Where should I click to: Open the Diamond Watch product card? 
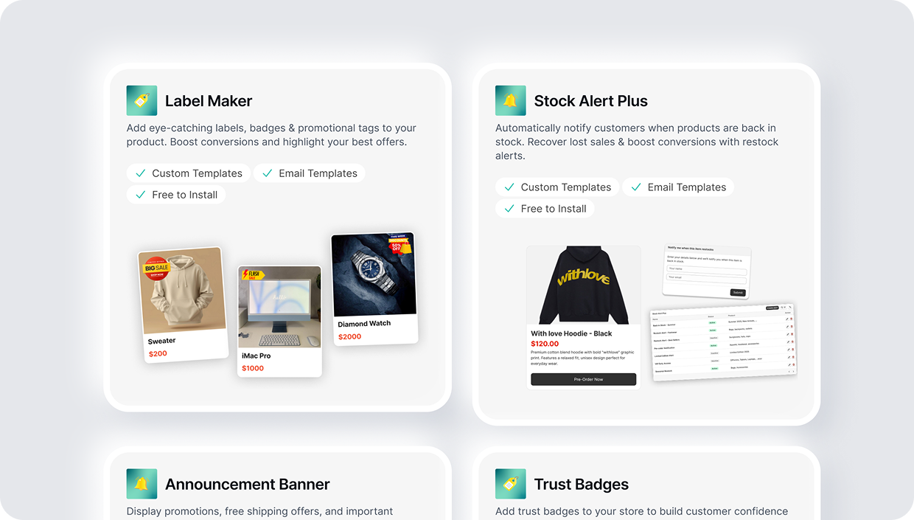tap(374, 289)
